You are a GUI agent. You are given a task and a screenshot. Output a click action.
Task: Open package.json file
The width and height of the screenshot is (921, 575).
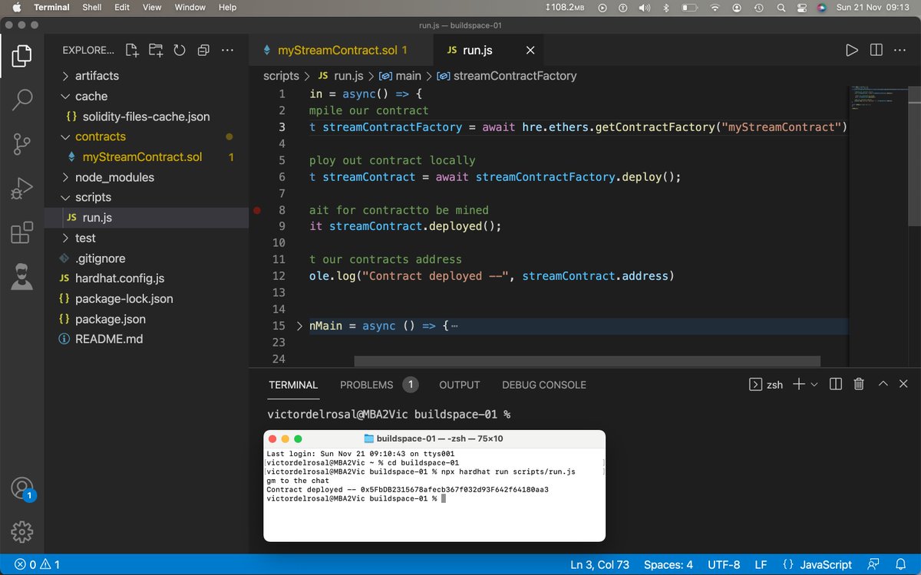point(111,319)
